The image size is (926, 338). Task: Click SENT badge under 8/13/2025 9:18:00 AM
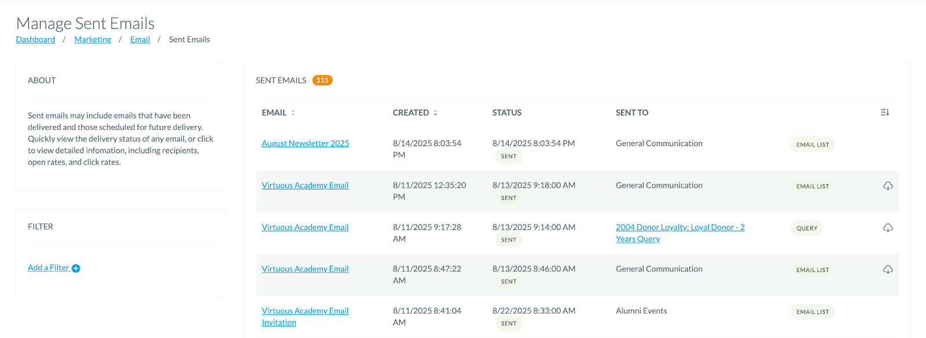coord(509,198)
